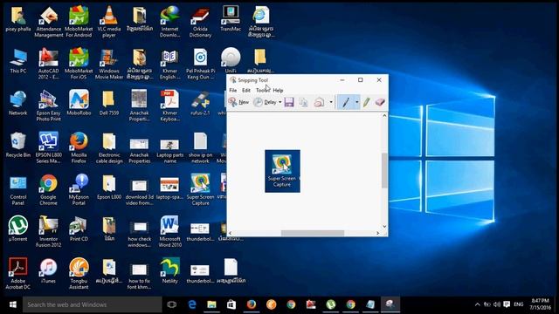Open File Explorer from the taskbar
Image resolution: width=559 pixels, height=314 pixels.
[211, 304]
